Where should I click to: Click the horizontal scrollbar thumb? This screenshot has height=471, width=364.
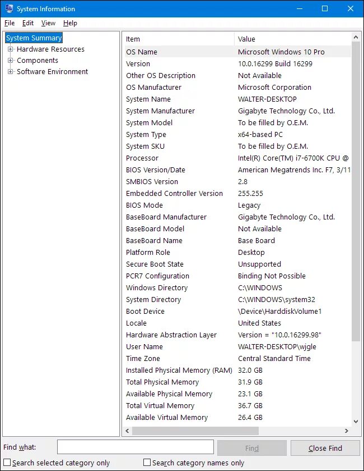click(x=195, y=431)
